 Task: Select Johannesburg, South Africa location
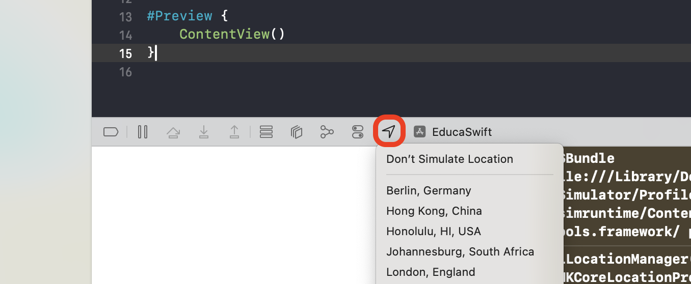[460, 251]
